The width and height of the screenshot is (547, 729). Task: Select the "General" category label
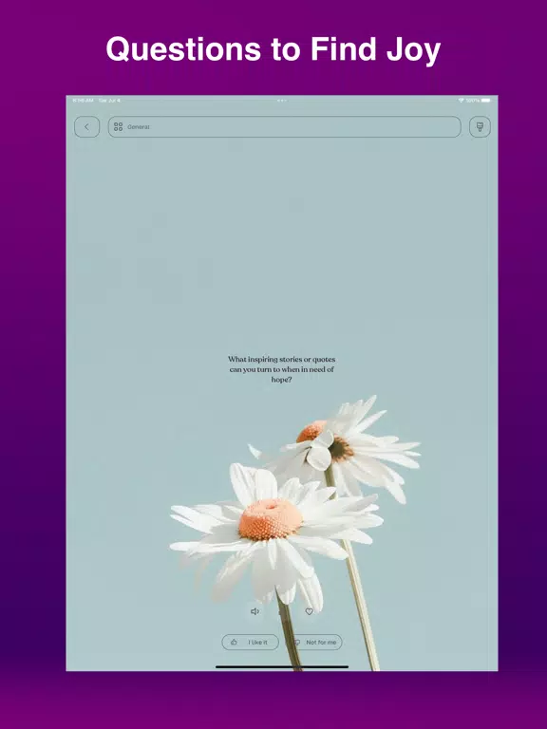coord(139,126)
